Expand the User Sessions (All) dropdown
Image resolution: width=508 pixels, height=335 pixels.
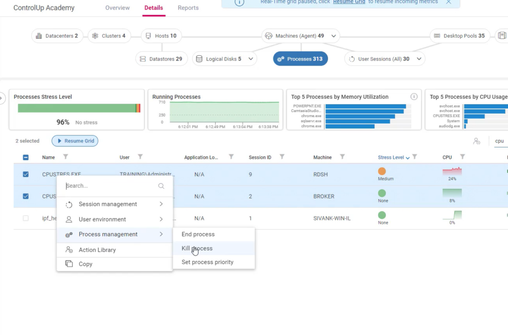[419, 59]
